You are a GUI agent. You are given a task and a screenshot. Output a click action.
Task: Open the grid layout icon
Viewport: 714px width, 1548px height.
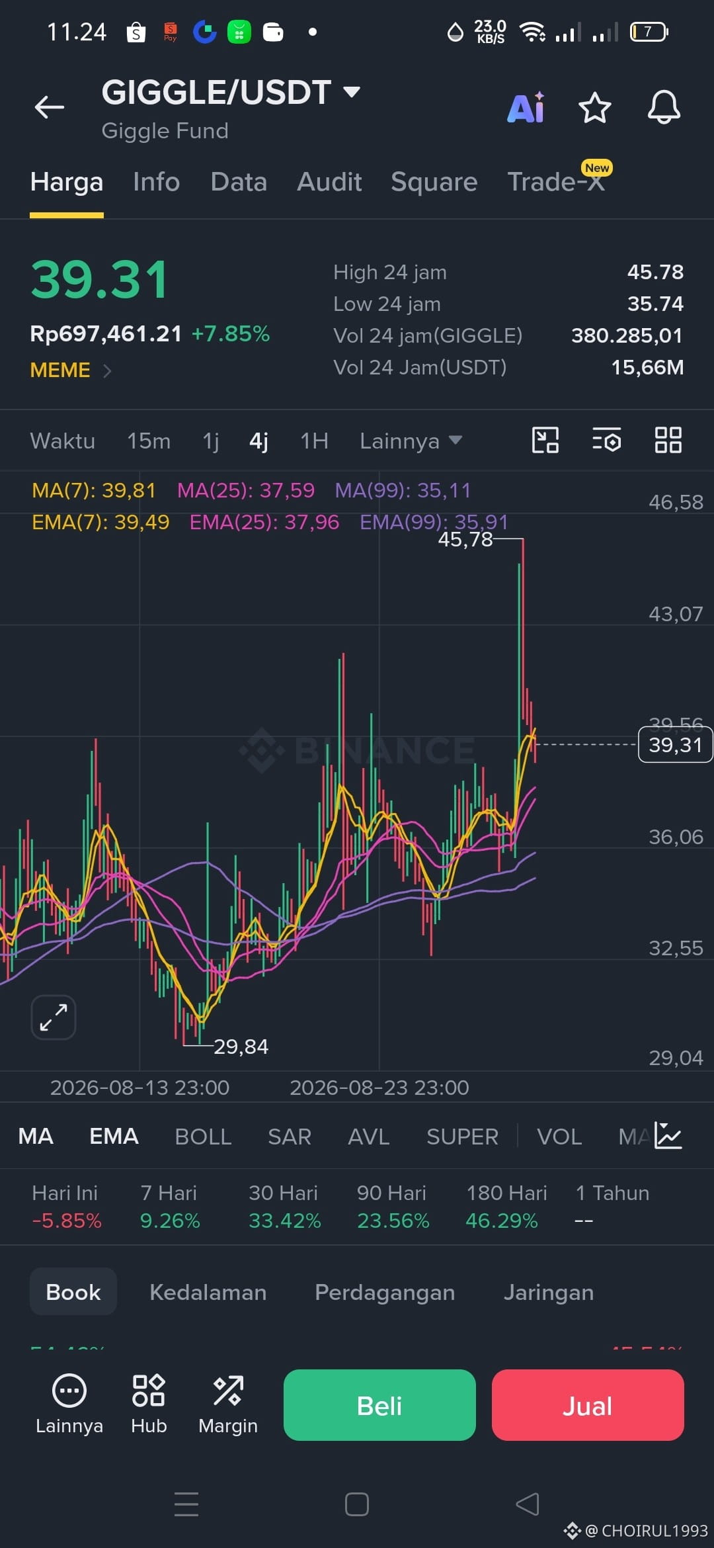click(668, 440)
